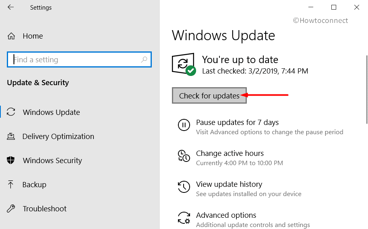Open Advanced options for updates
This screenshot has height=229, width=368.
pyautogui.click(x=226, y=215)
